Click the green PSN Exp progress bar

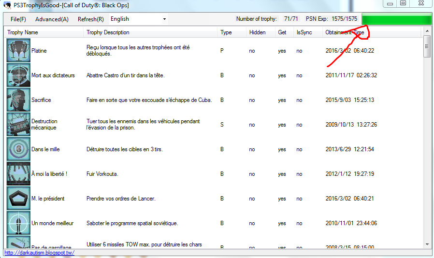(396, 20)
